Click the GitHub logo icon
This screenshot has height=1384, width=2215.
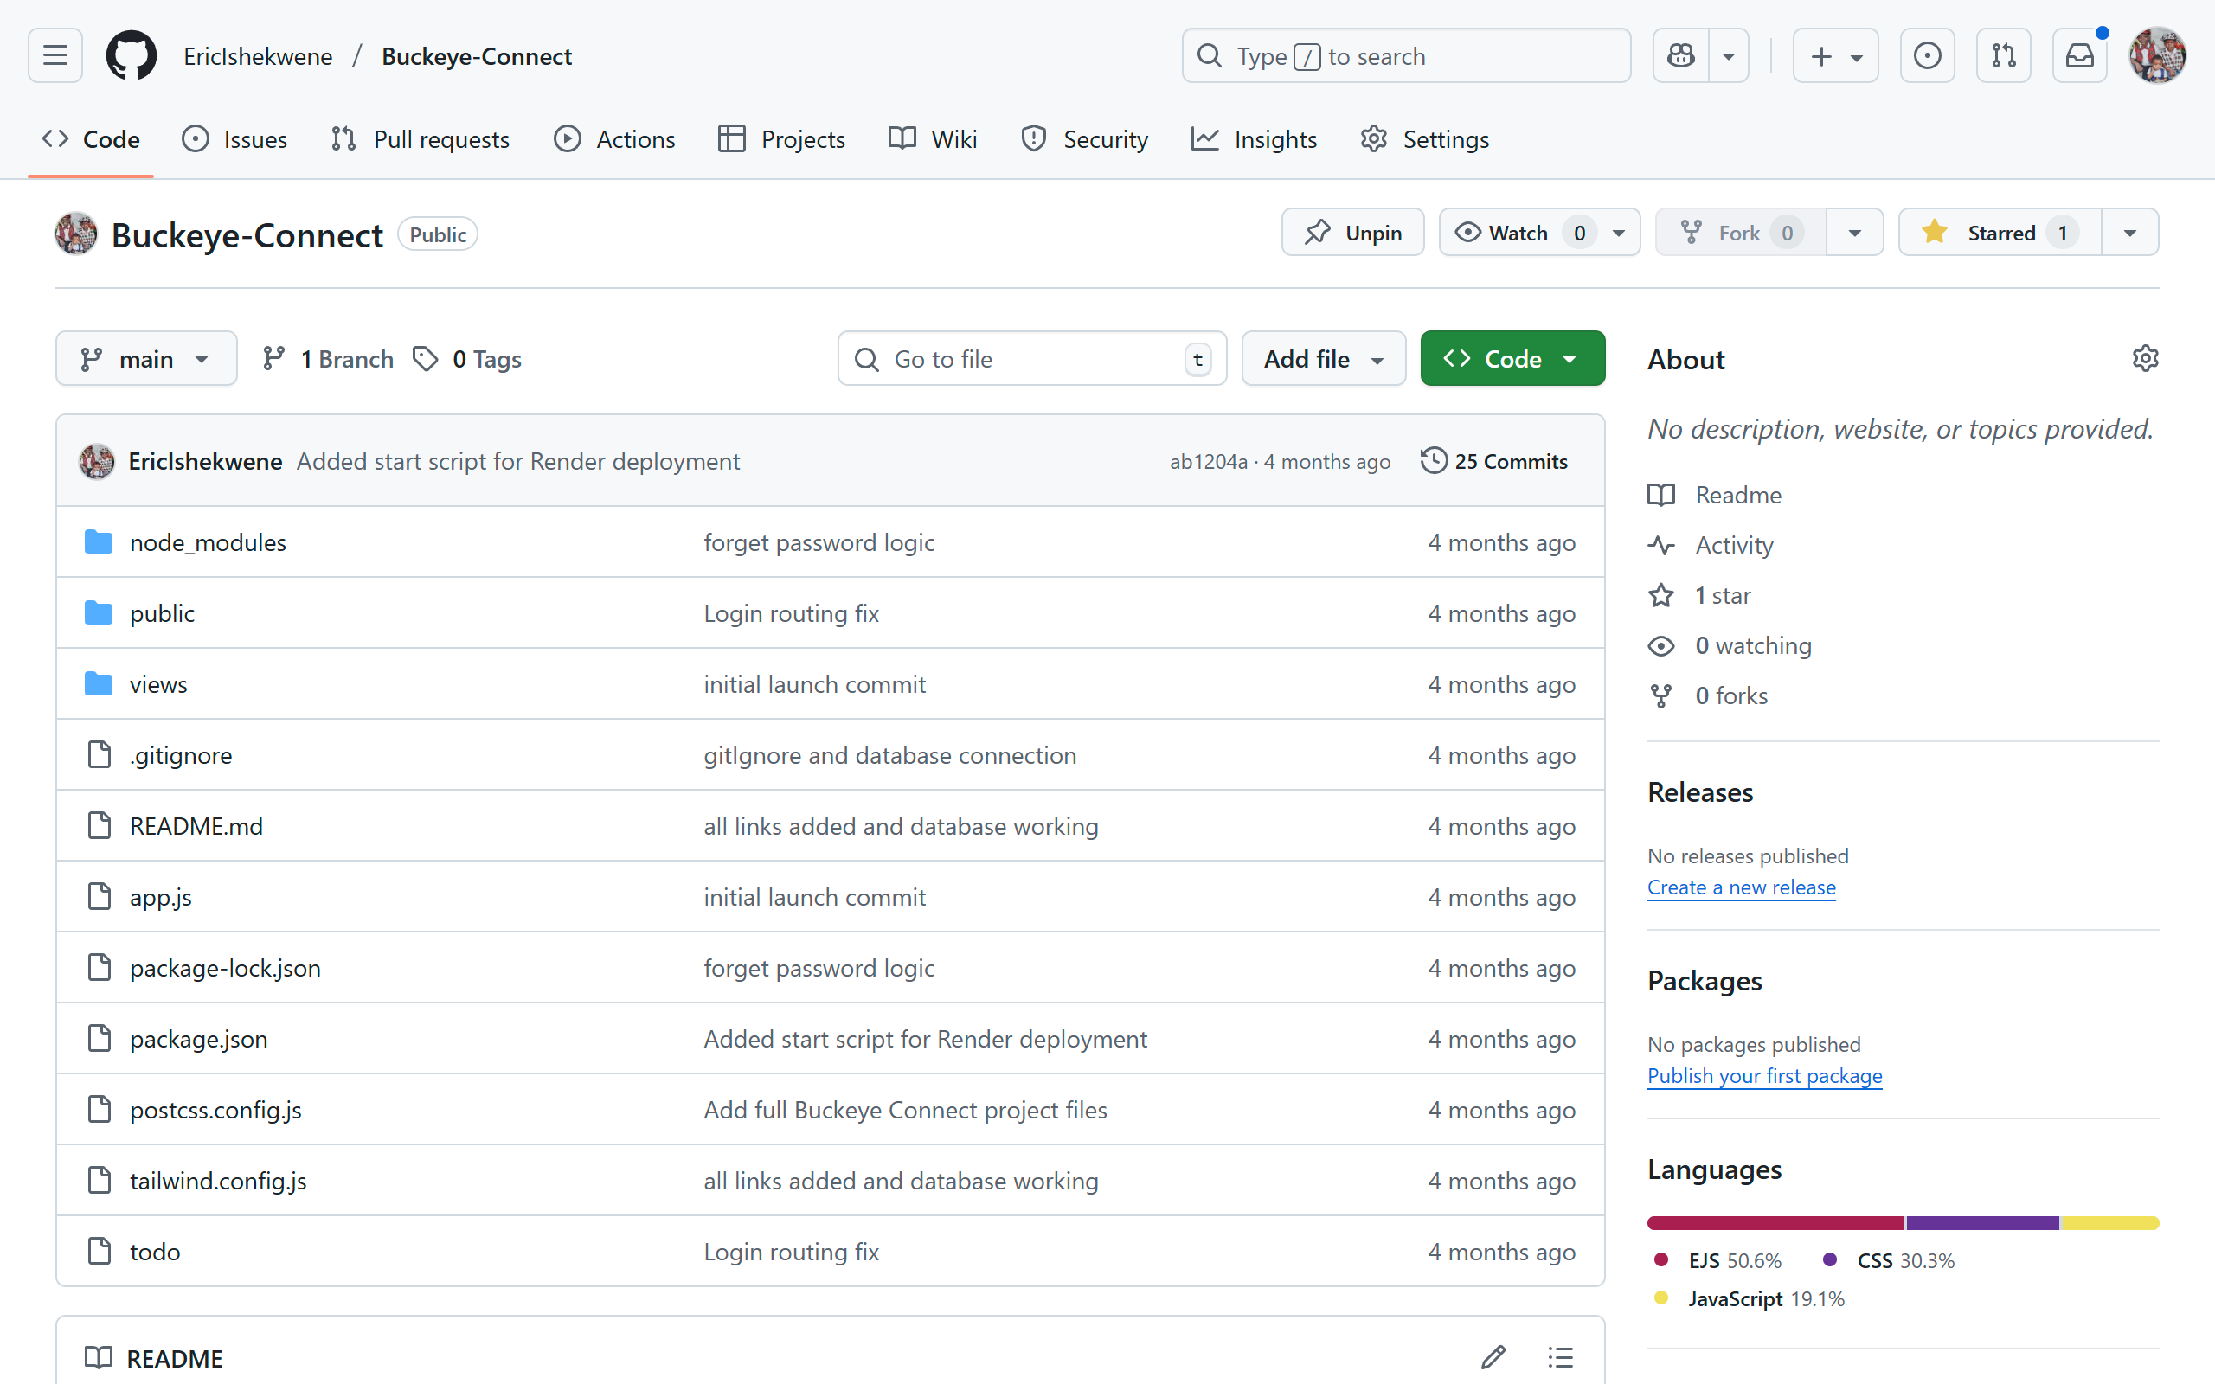click(x=131, y=56)
